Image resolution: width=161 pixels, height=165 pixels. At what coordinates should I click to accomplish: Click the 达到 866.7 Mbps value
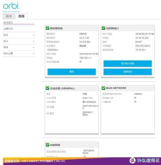click(x=88, y=114)
